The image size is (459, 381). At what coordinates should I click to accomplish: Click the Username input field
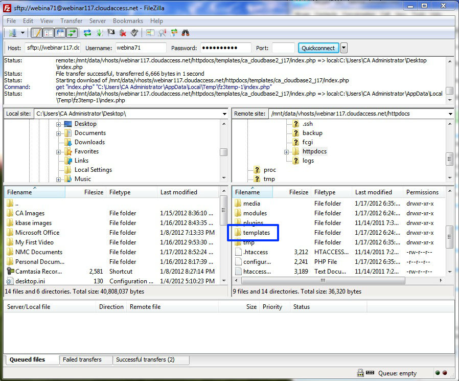141,48
